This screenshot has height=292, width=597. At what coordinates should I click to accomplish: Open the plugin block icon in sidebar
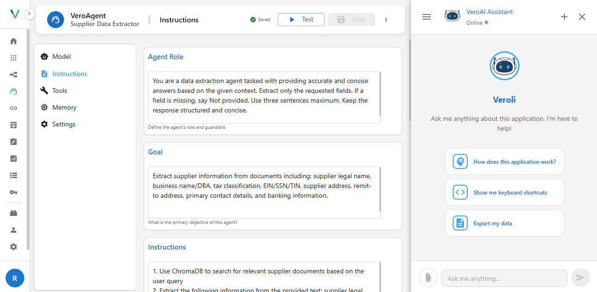[14, 213]
